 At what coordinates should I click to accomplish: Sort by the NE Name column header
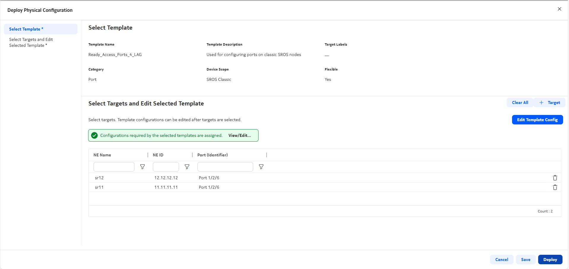(102, 155)
